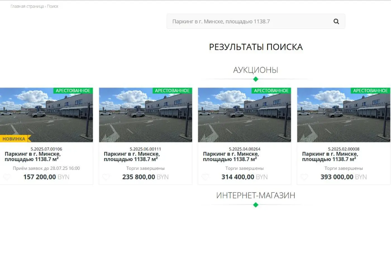This screenshot has height=261, width=391.
Task: Click the price 157 200,00 BYN
Action: tap(46, 177)
